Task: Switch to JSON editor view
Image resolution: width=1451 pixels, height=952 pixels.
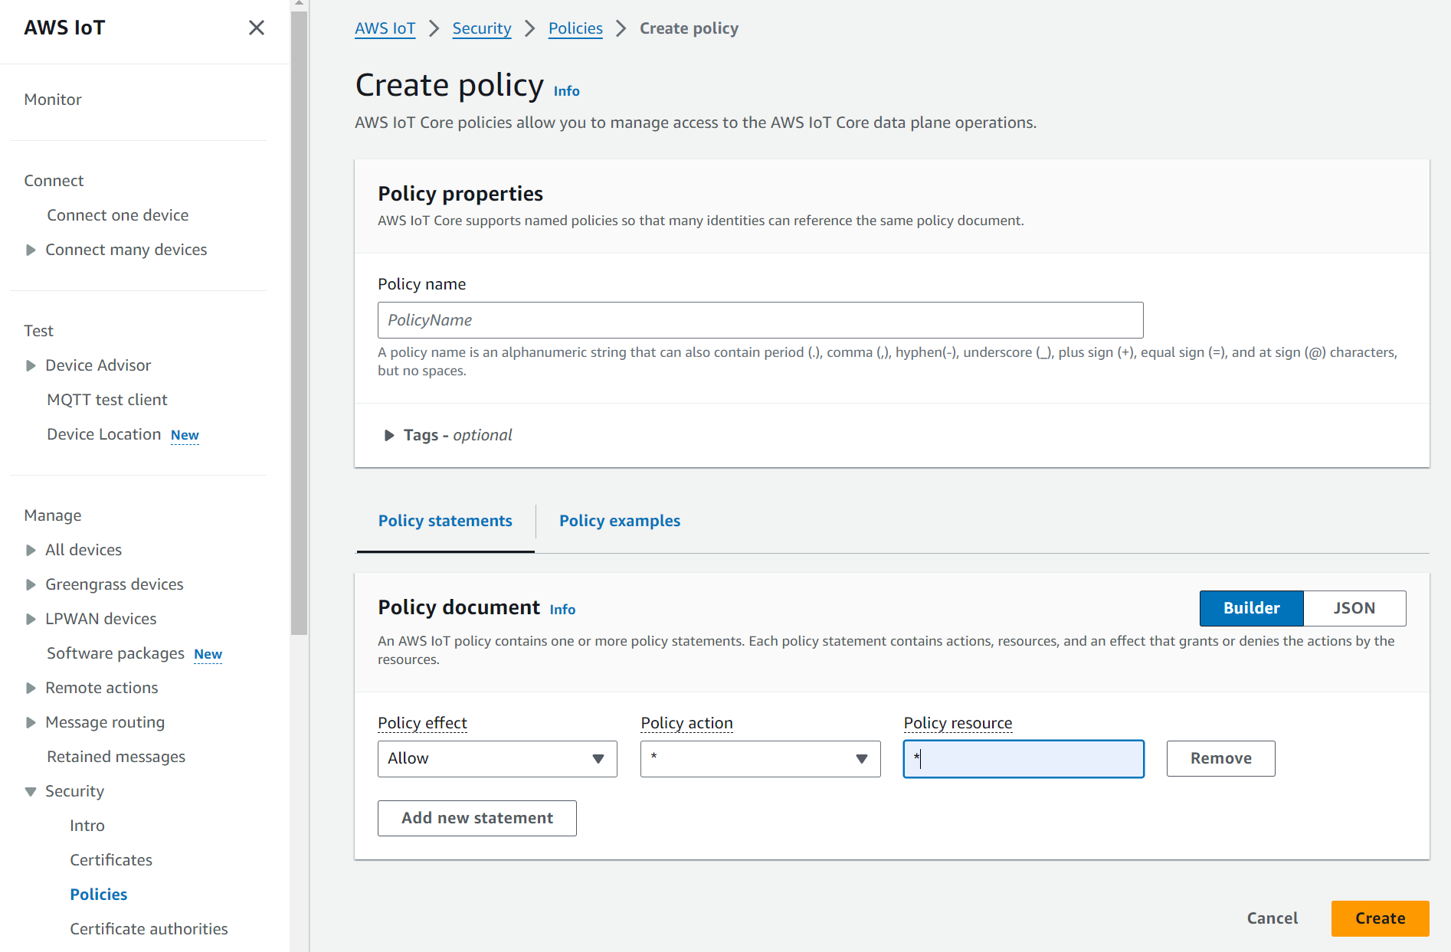Action: coord(1354,608)
